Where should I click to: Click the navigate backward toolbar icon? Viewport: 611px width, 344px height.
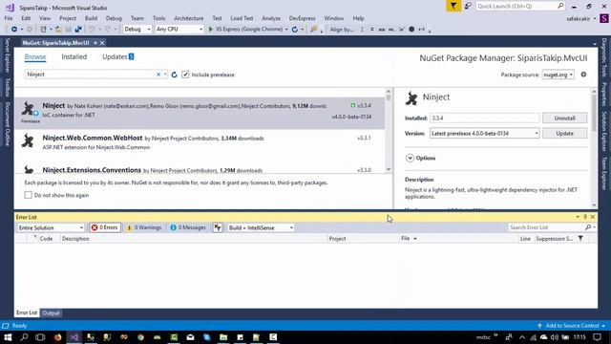14,30
